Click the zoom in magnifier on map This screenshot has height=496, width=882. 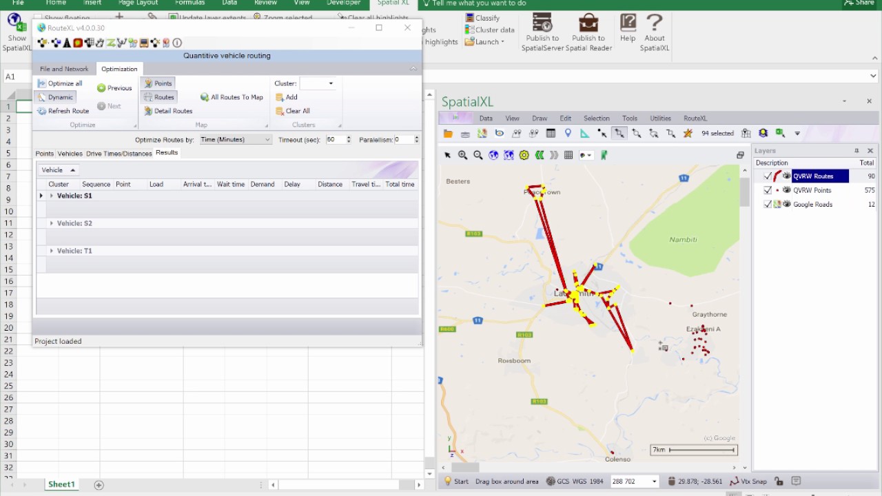coord(463,155)
